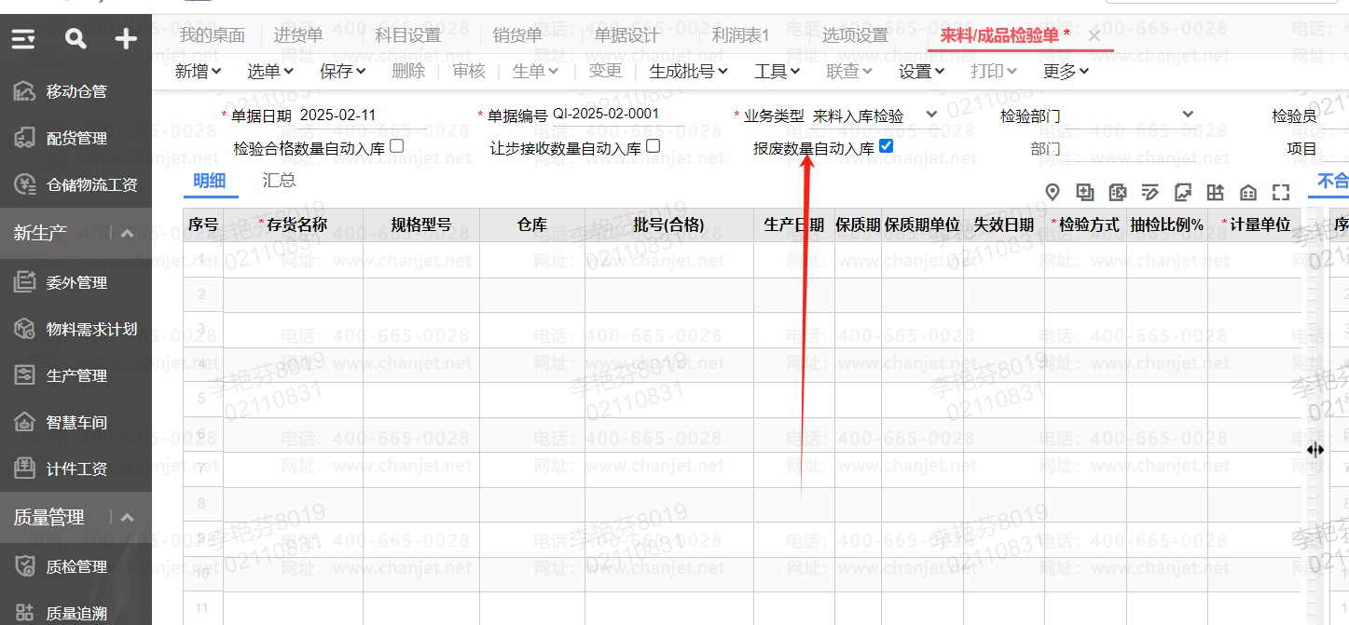Open 质检管理 in the sidebar

click(76, 566)
